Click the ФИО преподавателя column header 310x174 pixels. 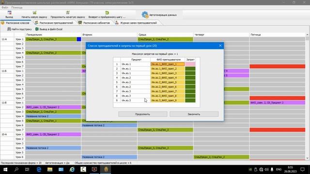click(x=168, y=59)
